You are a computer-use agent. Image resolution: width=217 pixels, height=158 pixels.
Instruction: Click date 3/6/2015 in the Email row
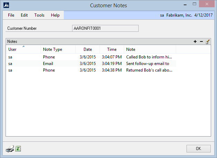(x=88, y=64)
